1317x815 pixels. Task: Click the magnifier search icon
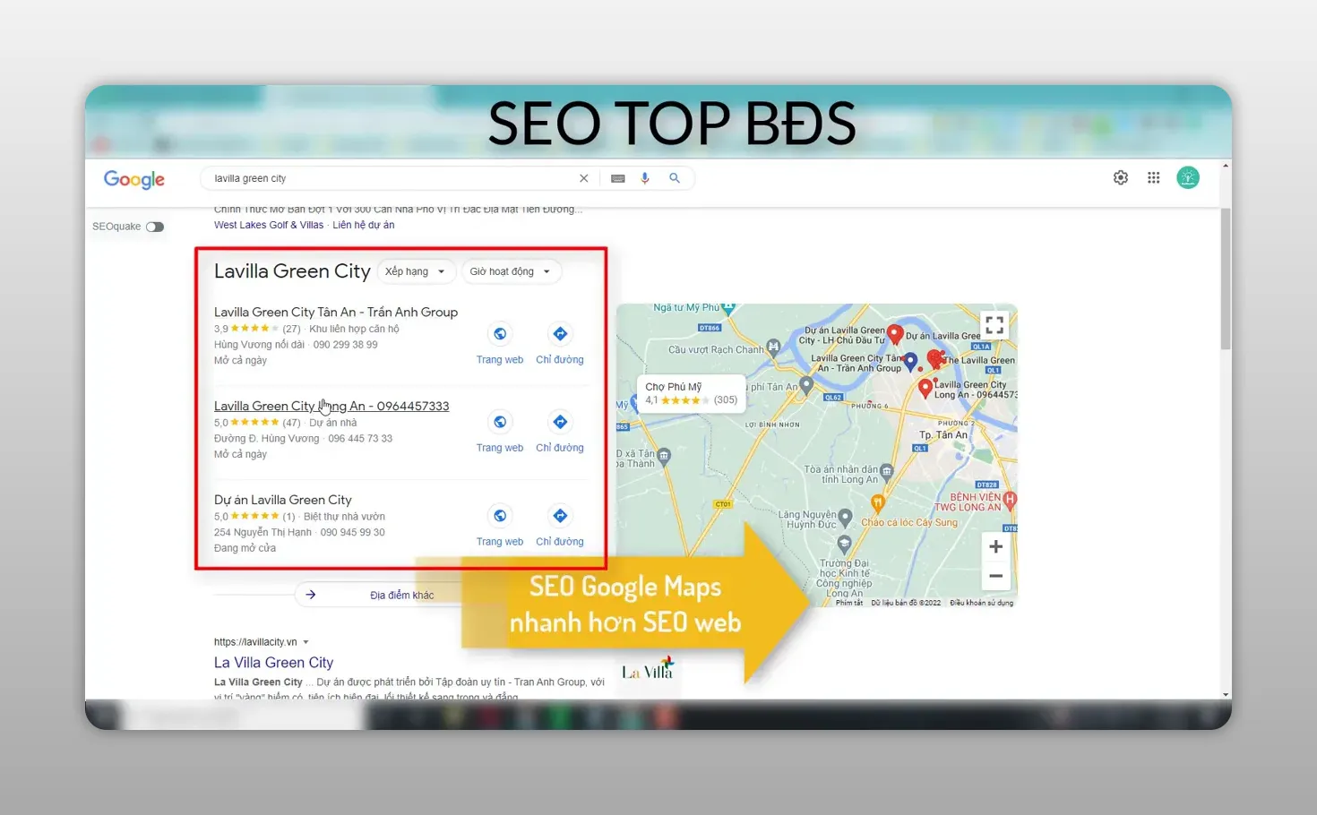click(x=675, y=178)
